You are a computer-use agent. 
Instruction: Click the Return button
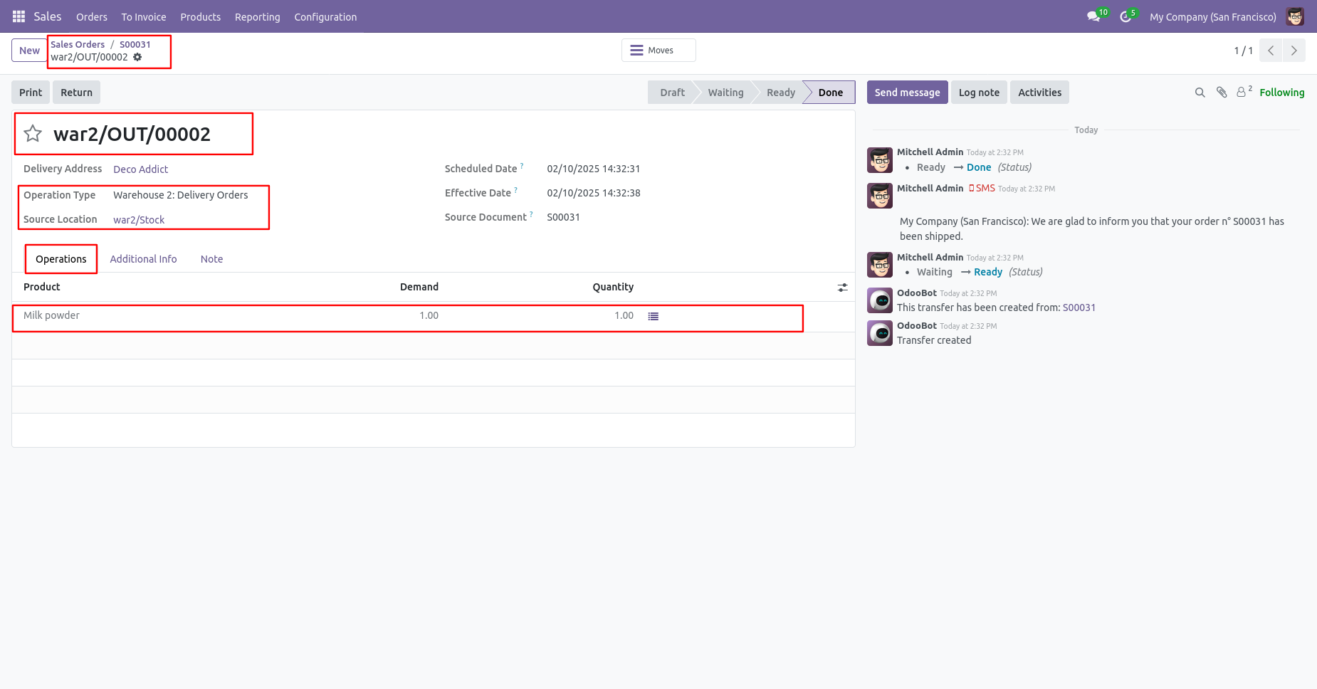click(x=76, y=93)
